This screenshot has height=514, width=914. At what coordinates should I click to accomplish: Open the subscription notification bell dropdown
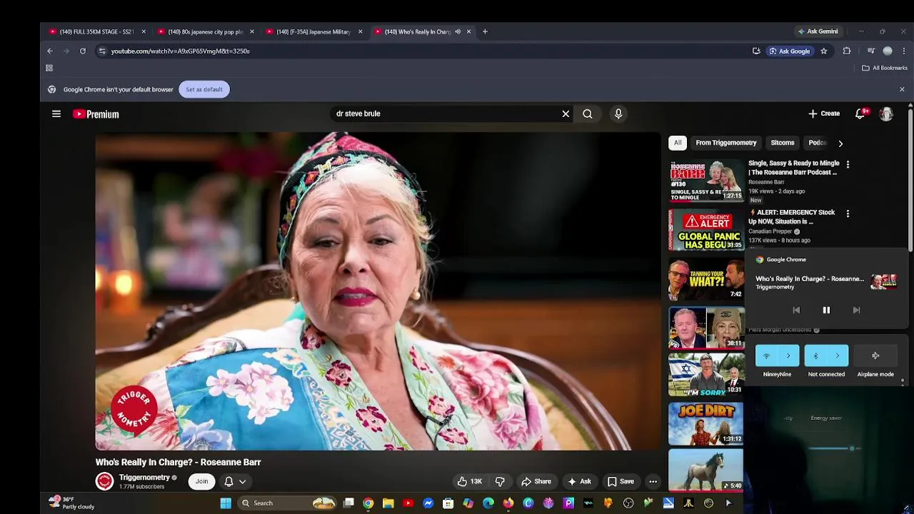pyautogui.click(x=235, y=481)
